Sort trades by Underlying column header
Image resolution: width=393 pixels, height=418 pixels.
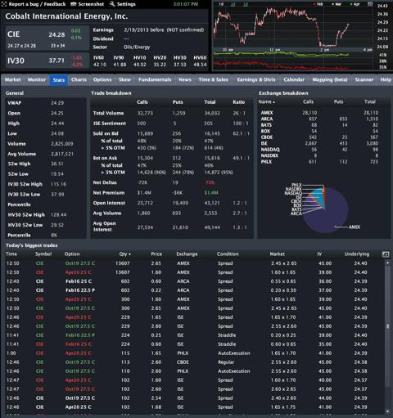pyautogui.click(x=357, y=254)
